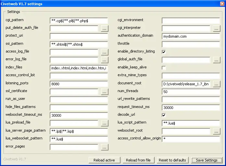Close the Civetweb settings window
Image resolution: width=226 pixels, height=166 pixels.
[x=222, y=4]
